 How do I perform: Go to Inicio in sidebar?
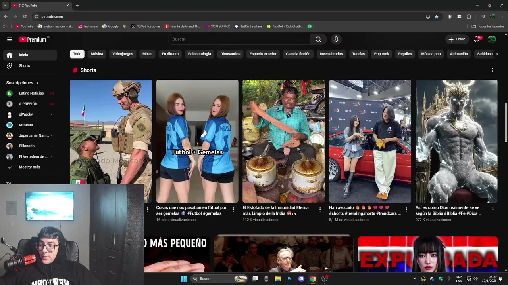coord(31,55)
